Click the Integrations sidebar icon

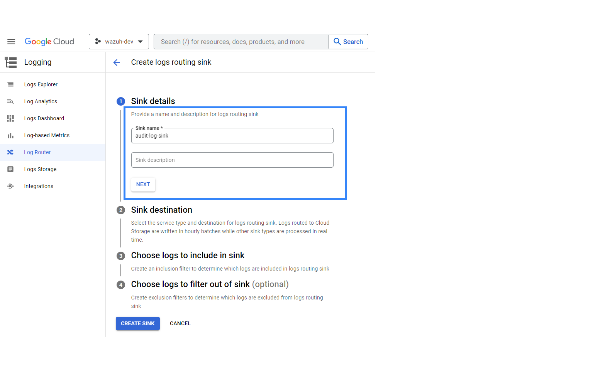pyautogui.click(x=10, y=186)
